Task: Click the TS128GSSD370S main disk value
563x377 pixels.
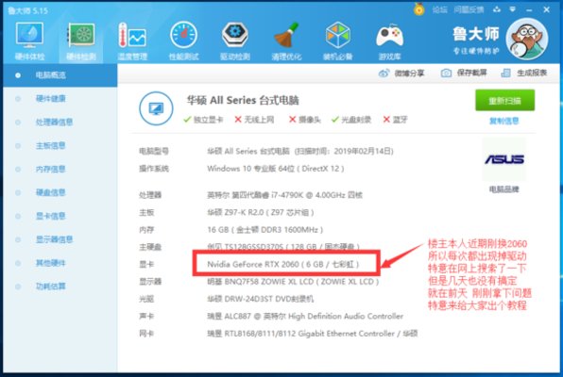Action: [283, 247]
